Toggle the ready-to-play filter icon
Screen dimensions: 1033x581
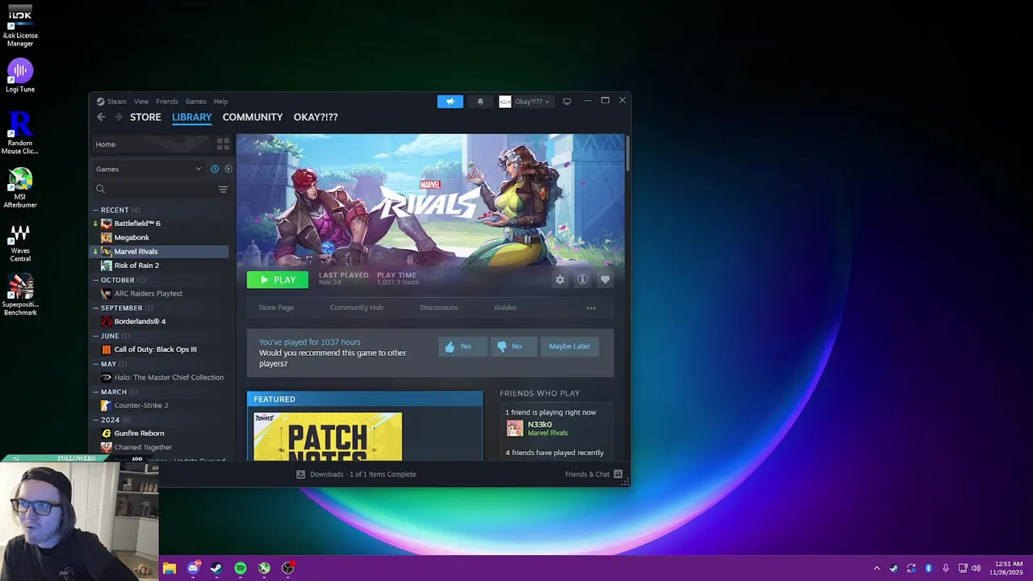pyautogui.click(x=228, y=169)
